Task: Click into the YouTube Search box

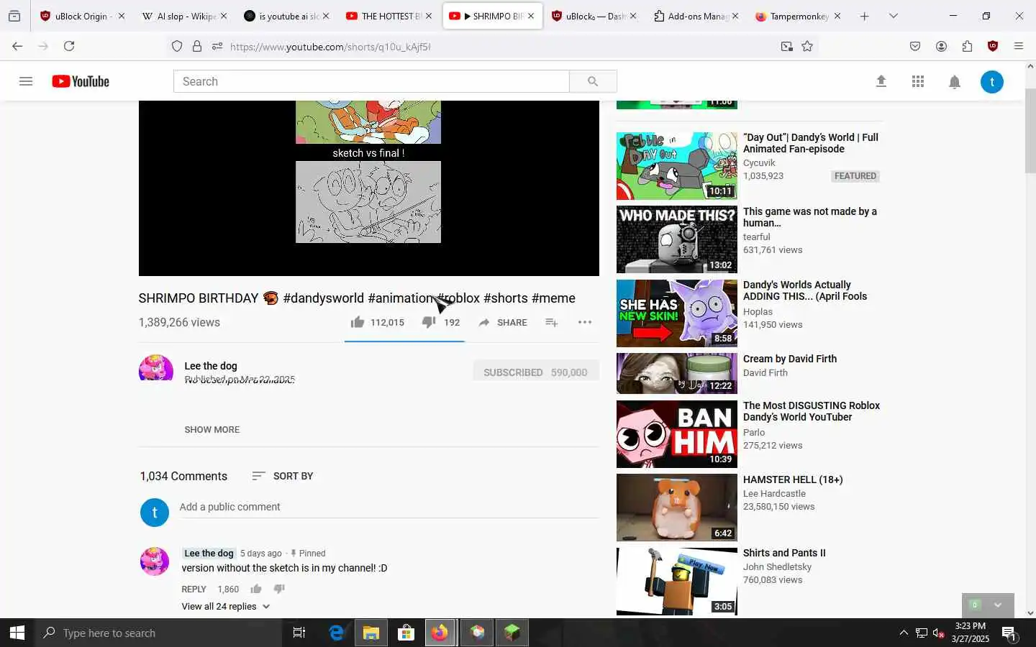Action: 371,81
